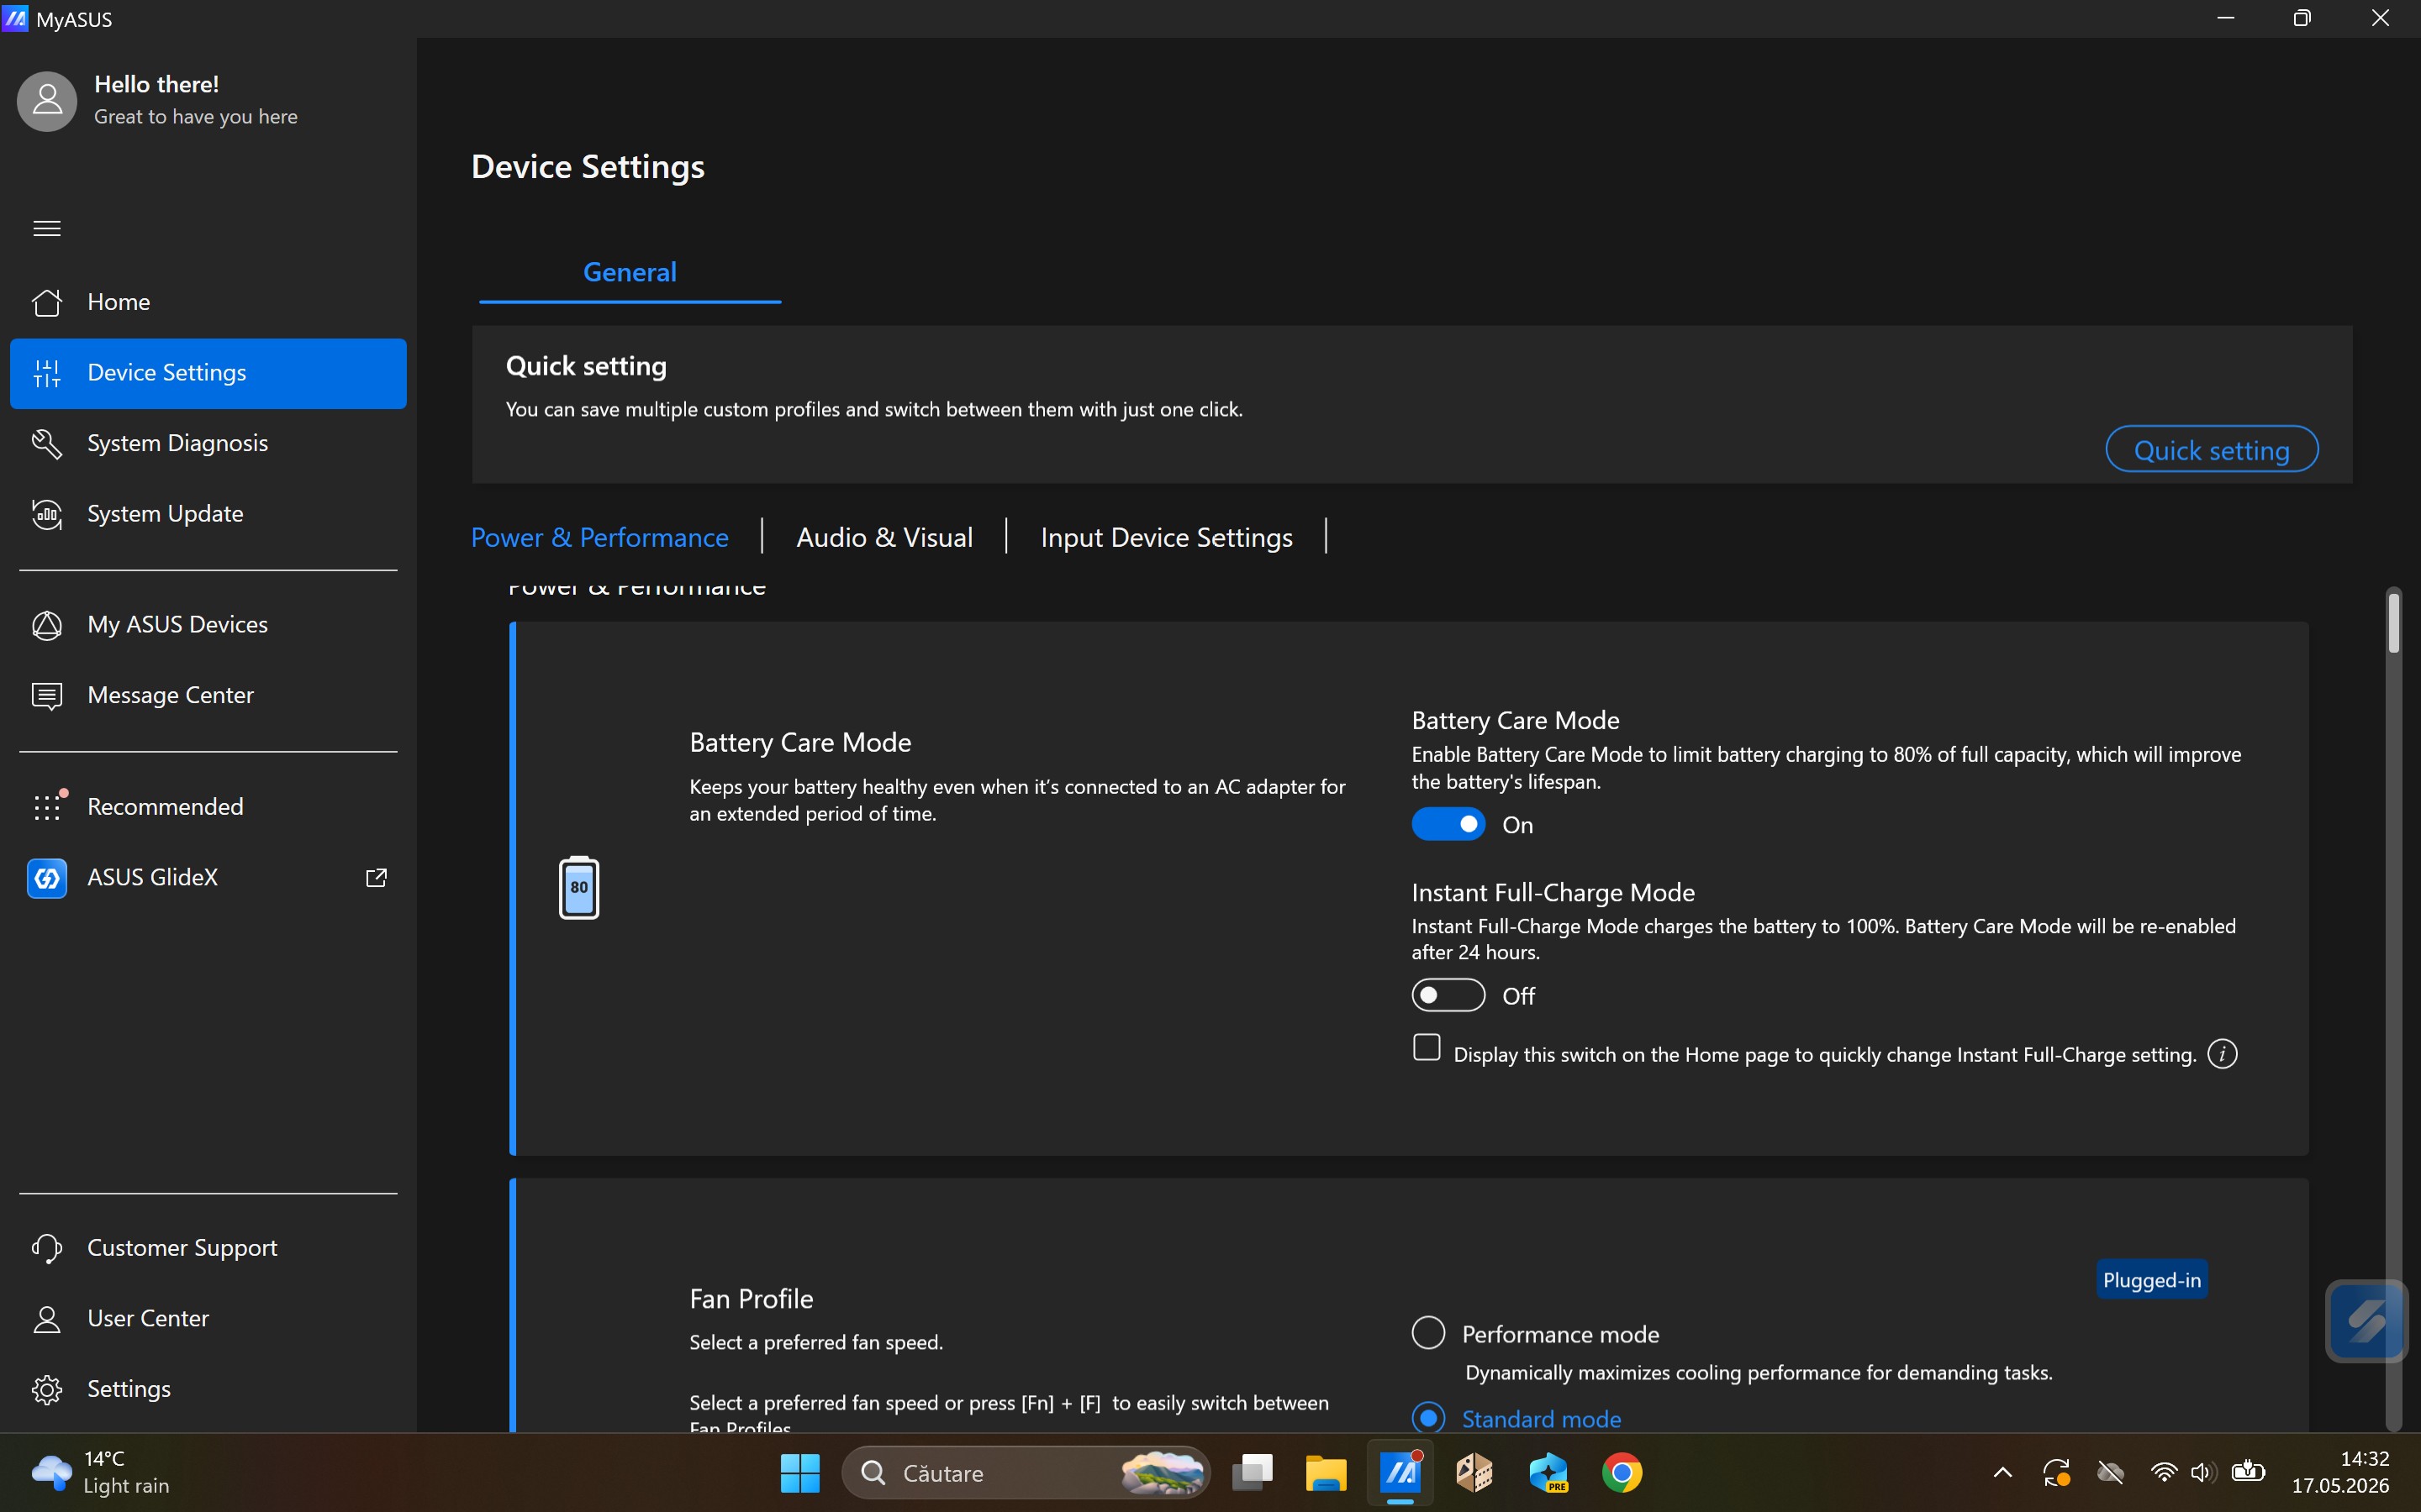This screenshot has height=1512, width=2421.
Task: Switch to Input Device Settings section
Action: click(1167, 537)
